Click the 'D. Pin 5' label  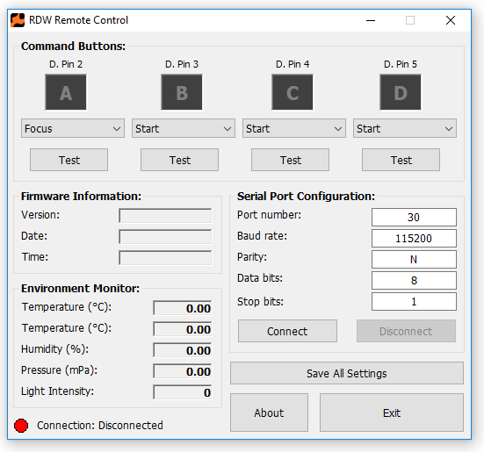click(x=401, y=64)
